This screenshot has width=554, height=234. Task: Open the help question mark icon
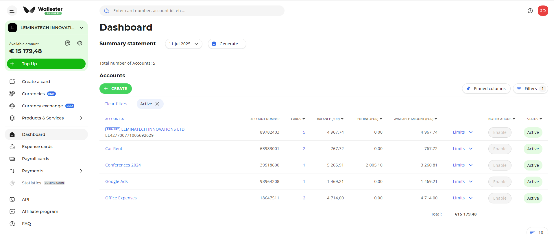[530, 11]
